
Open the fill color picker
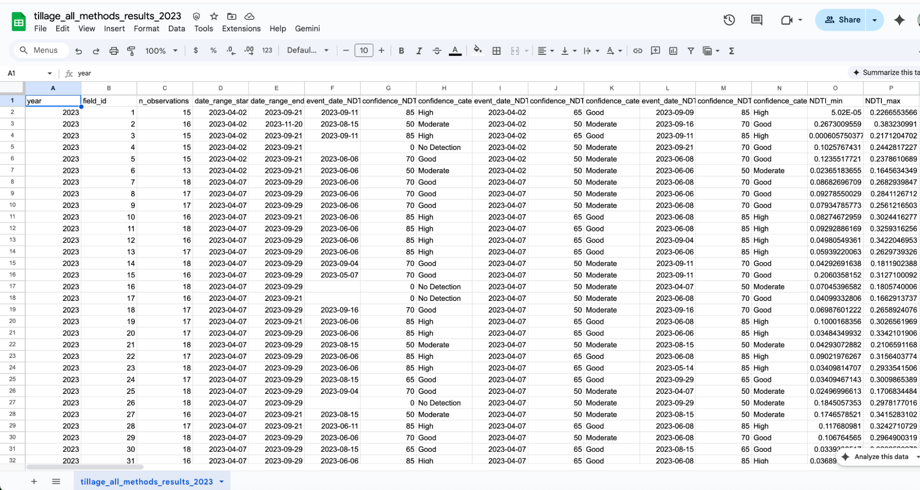pos(477,51)
